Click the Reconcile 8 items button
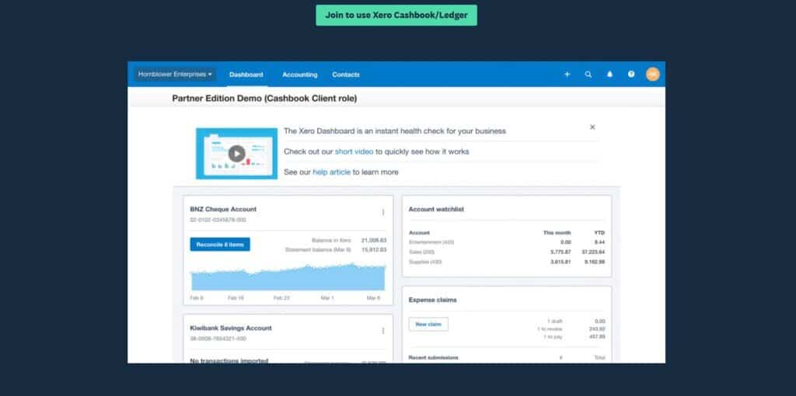The image size is (796, 396). coord(220,245)
